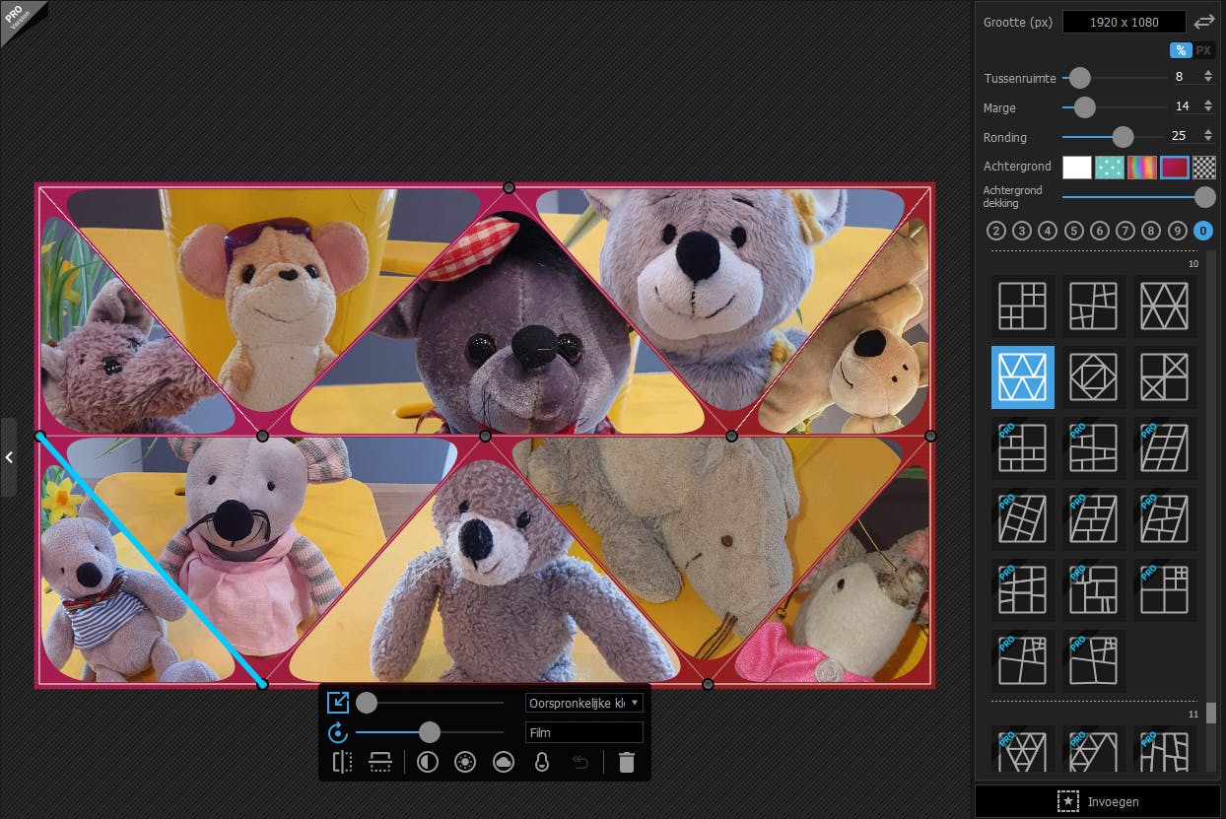This screenshot has height=819, width=1226.
Task: Open the contrast adjustment tool
Action: (x=428, y=762)
